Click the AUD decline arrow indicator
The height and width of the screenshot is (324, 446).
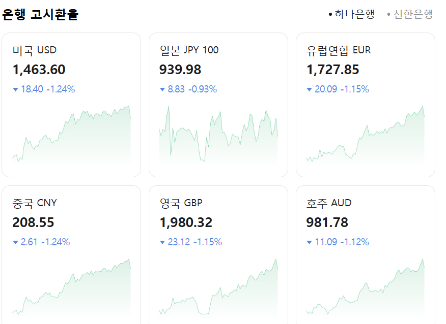pos(310,242)
